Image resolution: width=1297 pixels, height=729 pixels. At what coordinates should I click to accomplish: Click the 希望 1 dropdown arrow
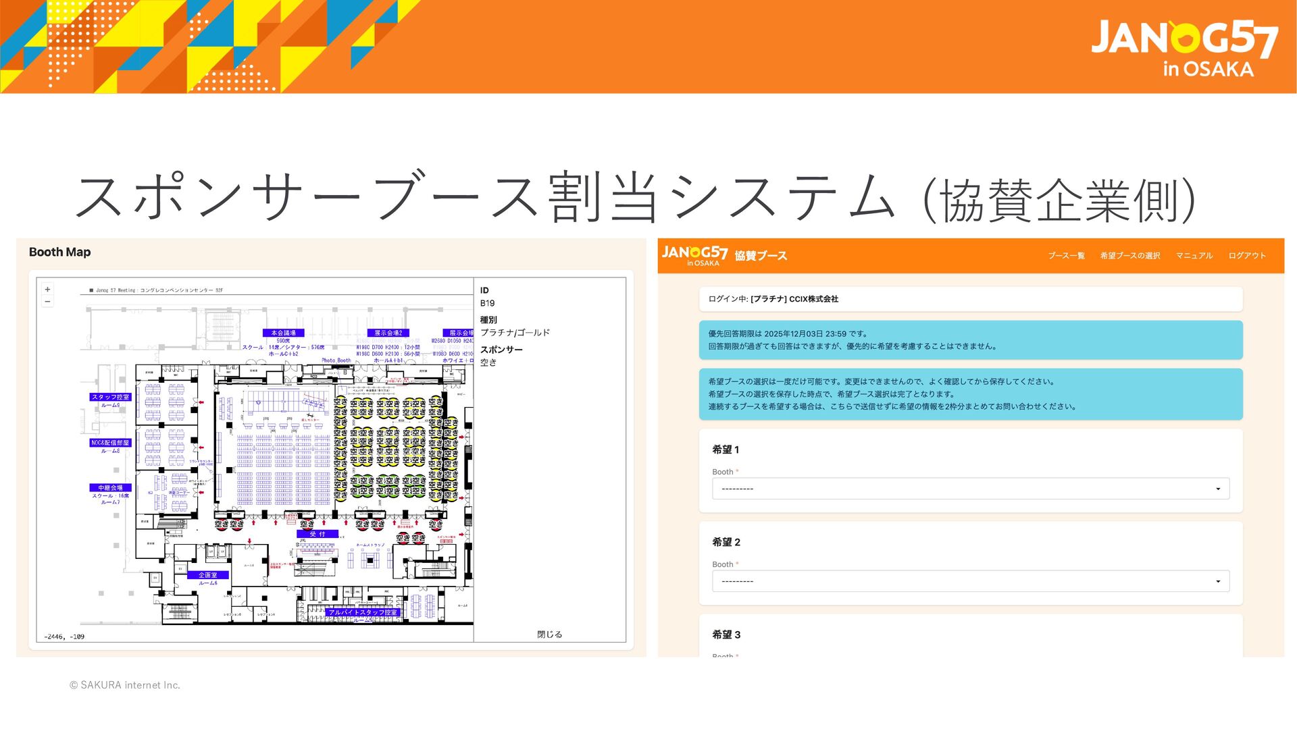[x=1218, y=489]
